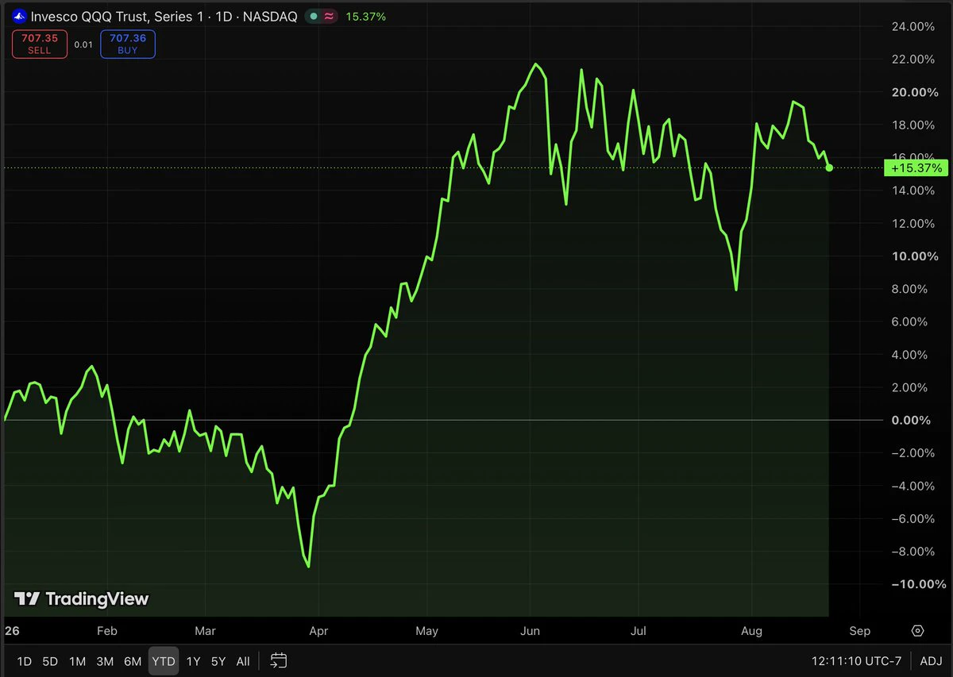Viewport: 953px width, 677px height.
Task: Click the +15.37% price label on axis
Action: coord(916,167)
